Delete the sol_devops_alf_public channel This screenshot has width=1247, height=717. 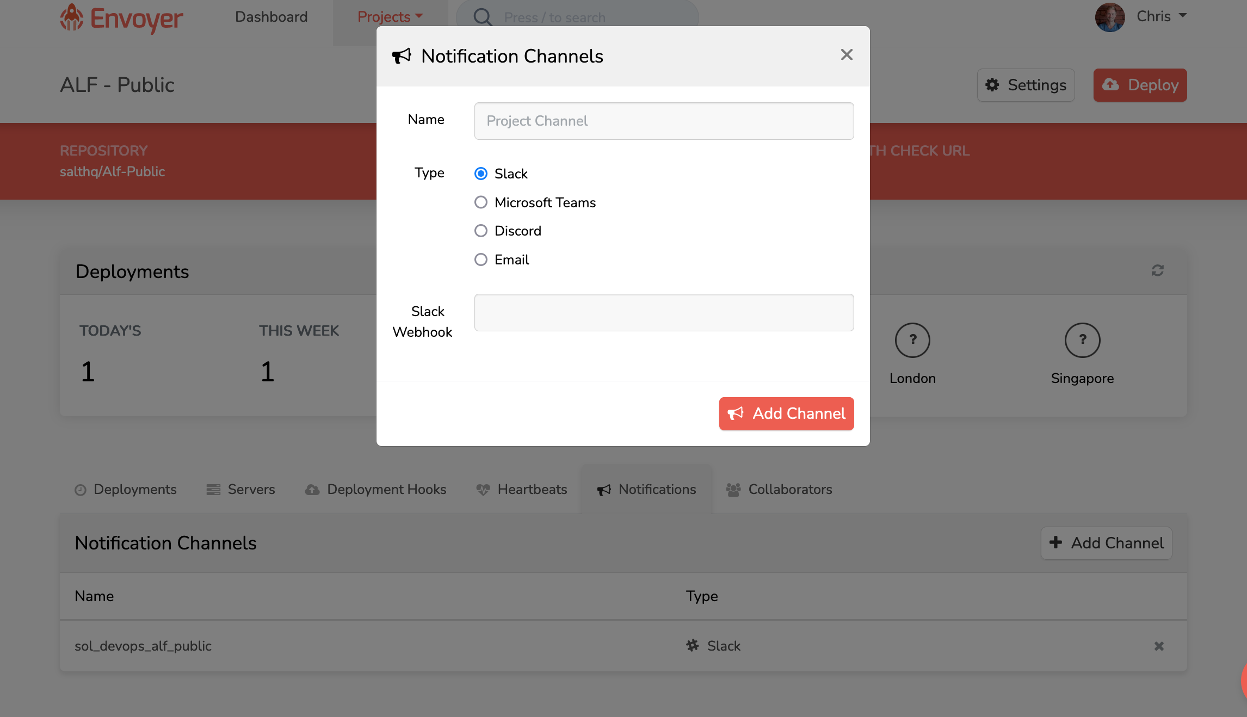point(1159,646)
